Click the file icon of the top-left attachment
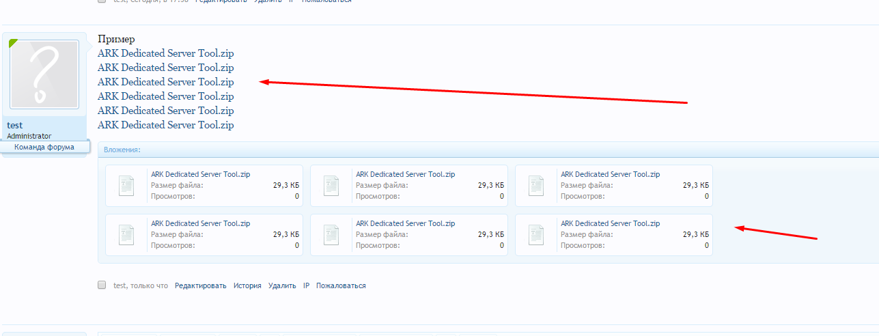879x336 pixels. point(127,186)
